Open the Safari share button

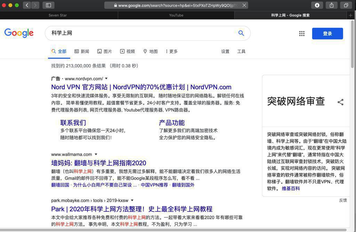(x=331, y=5)
